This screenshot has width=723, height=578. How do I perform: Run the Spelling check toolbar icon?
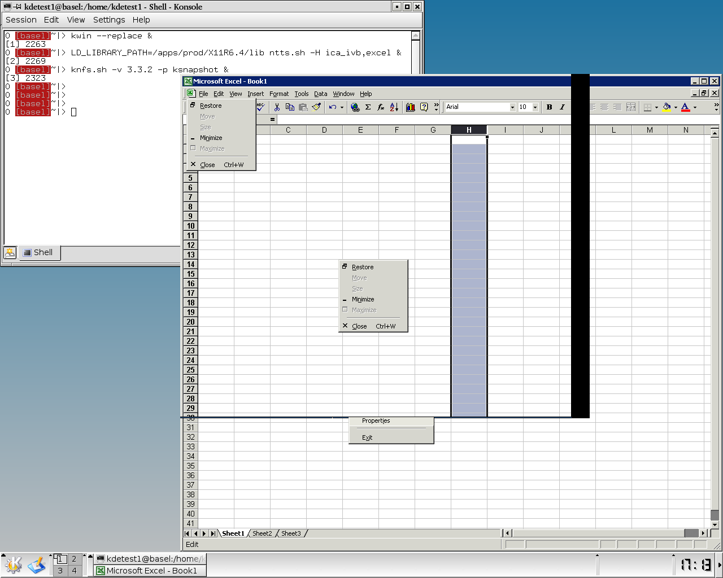pos(260,107)
